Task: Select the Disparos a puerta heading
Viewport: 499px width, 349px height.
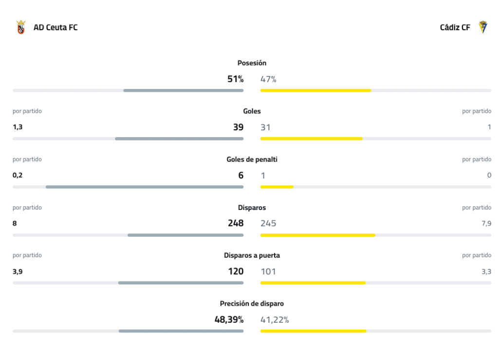Action: coord(252,255)
